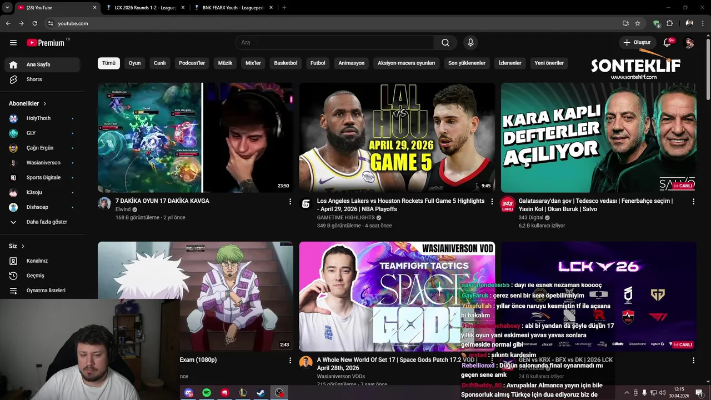Image resolution: width=711 pixels, height=400 pixels.
Task: Expand Daha fazla göster subscriptions
Action: click(43, 222)
